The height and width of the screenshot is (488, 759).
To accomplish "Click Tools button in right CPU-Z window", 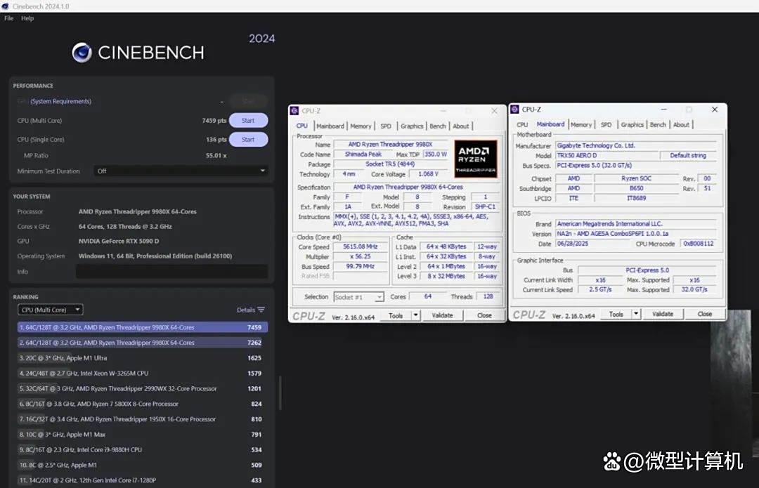I will pyautogui.click(x=616, y=315).
